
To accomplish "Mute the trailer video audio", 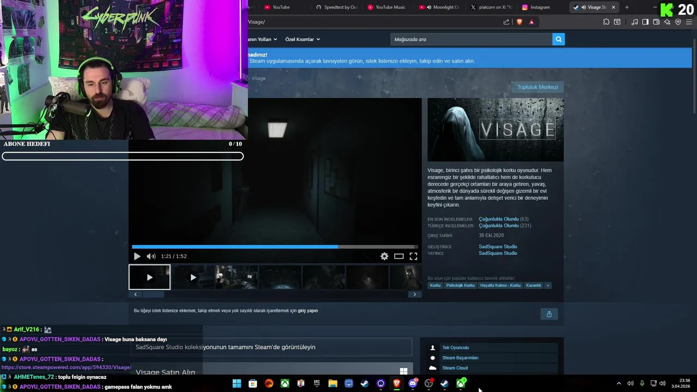I will click(151, 256).
